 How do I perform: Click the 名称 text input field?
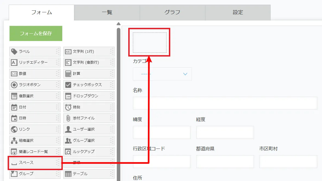(225, 103)
